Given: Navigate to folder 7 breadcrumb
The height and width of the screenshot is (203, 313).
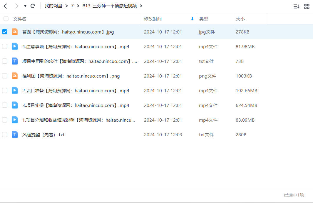Looking at the screenshot, I should [x=72, y=6].
